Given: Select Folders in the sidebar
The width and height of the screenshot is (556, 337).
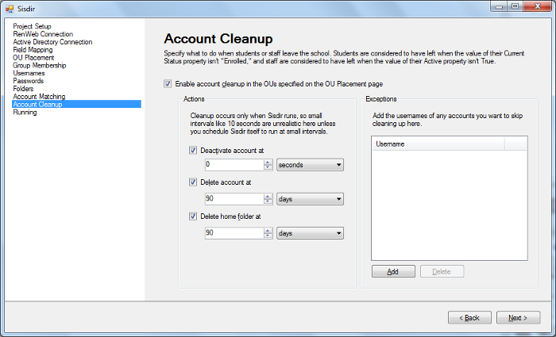Looking at the screenshot, I should (23, 89).
